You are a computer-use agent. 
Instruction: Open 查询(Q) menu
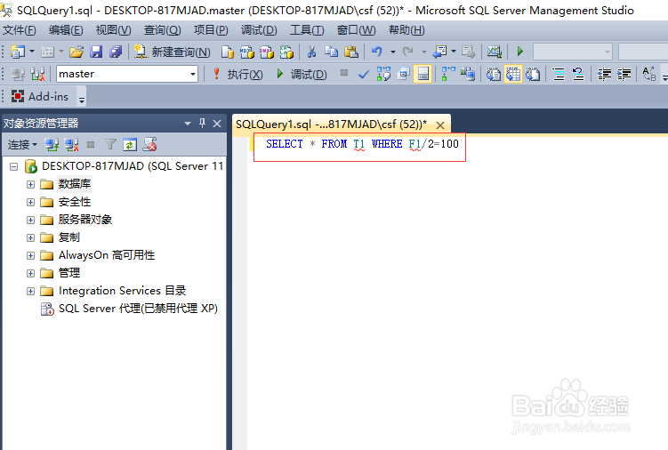click(162, 30)
